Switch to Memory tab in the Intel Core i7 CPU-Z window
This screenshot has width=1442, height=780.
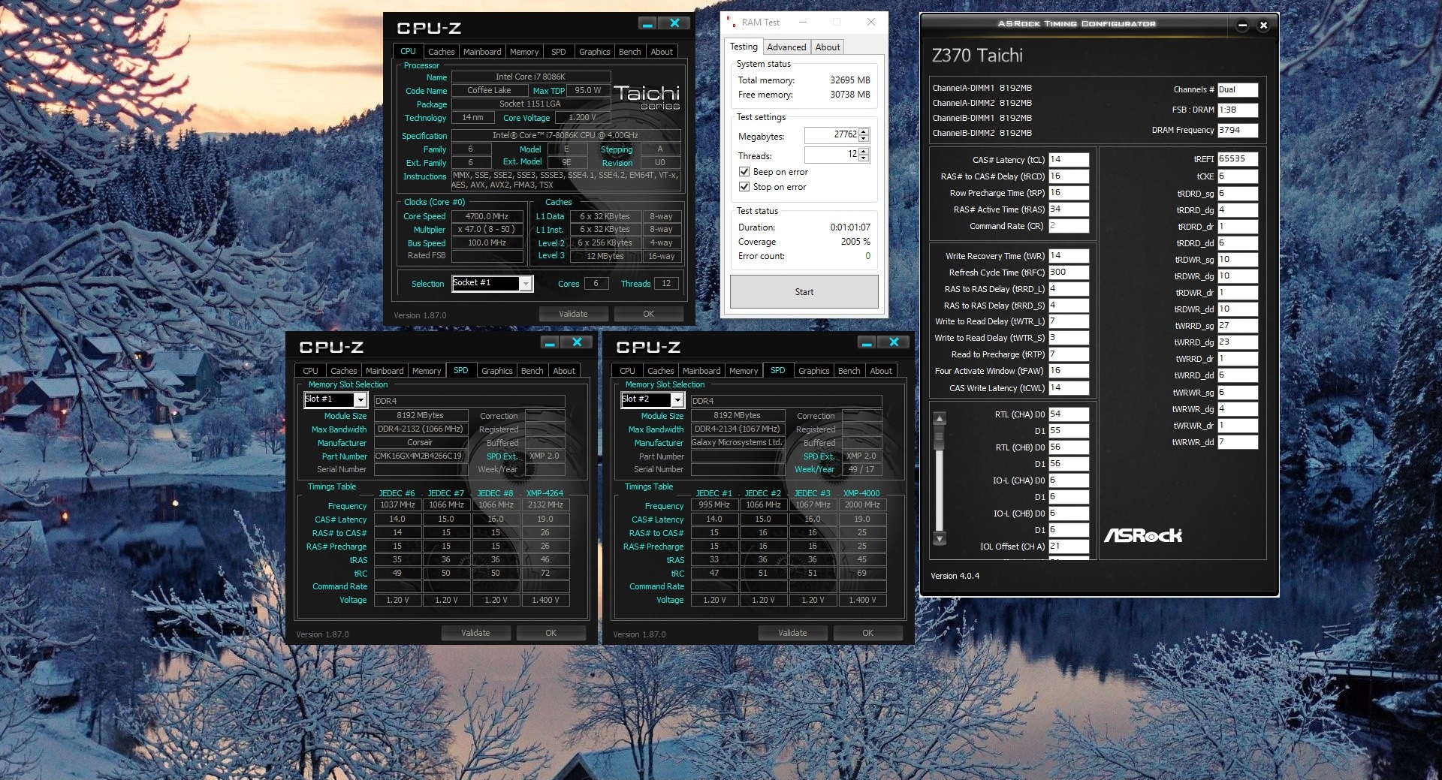tap(524, 52)
